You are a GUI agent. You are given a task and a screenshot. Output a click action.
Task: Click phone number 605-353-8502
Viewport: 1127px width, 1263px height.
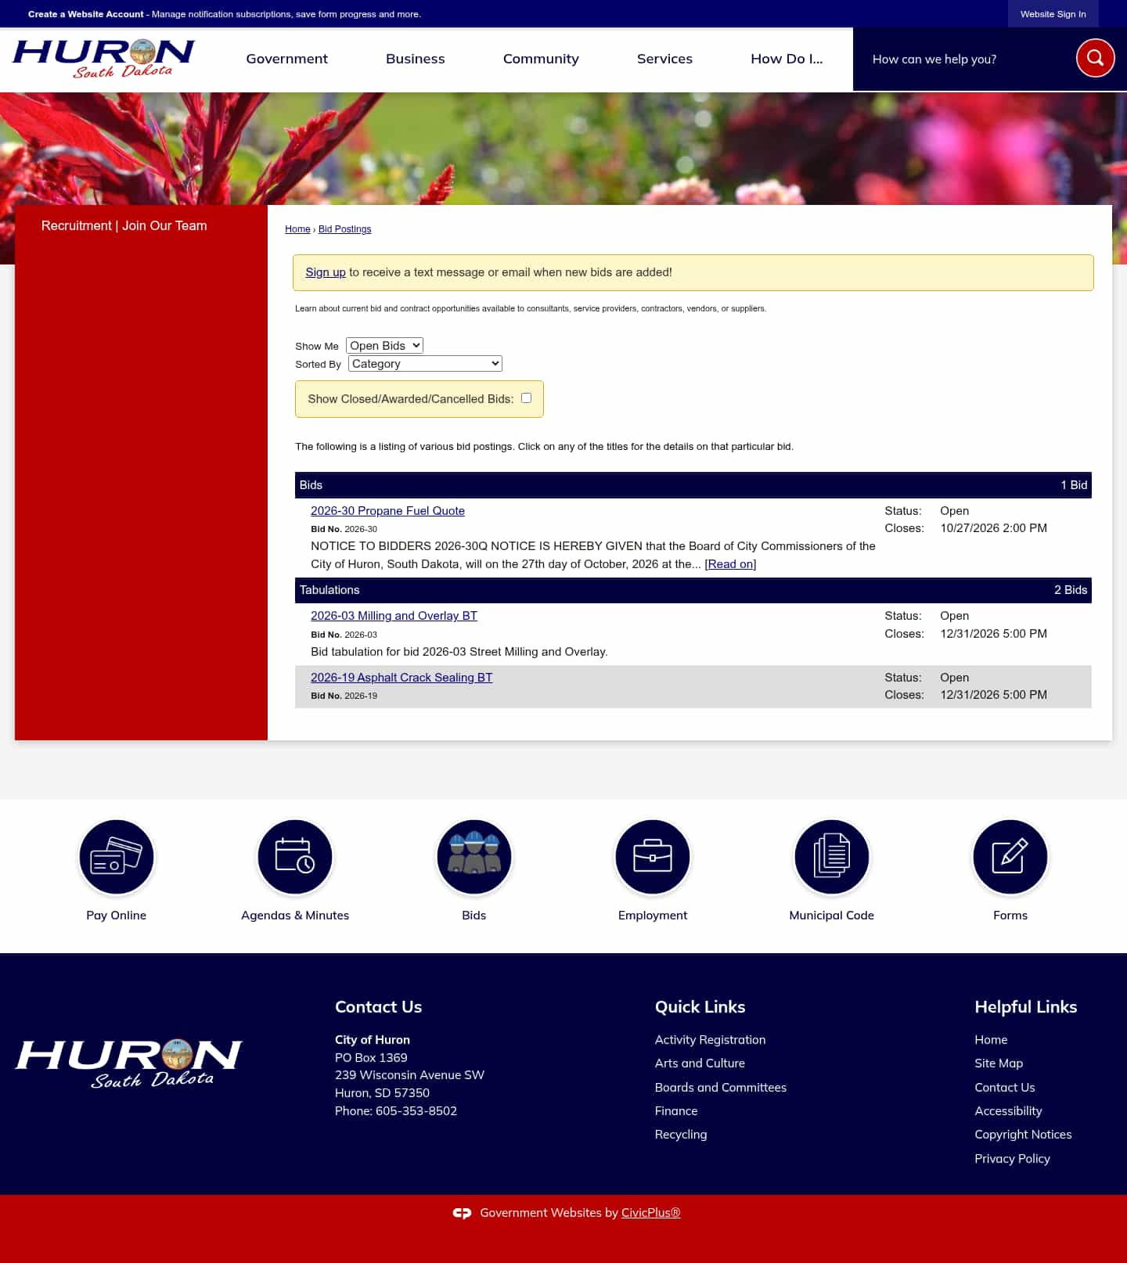416,1110
